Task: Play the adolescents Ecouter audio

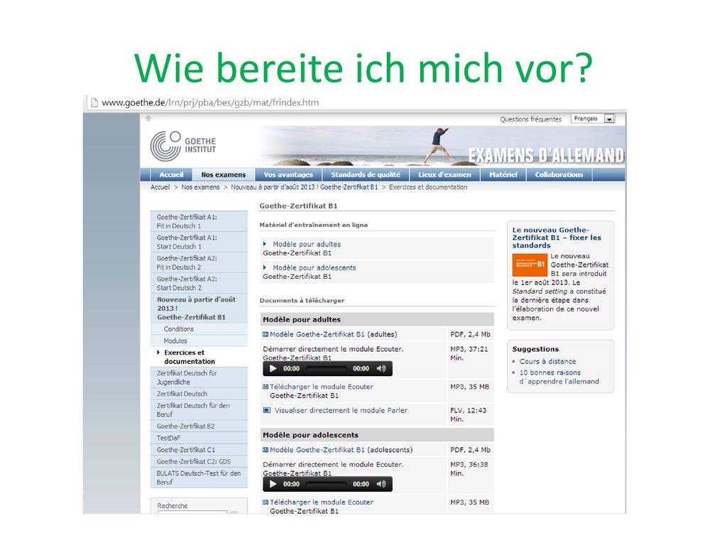Action: (x=273, y=484)
